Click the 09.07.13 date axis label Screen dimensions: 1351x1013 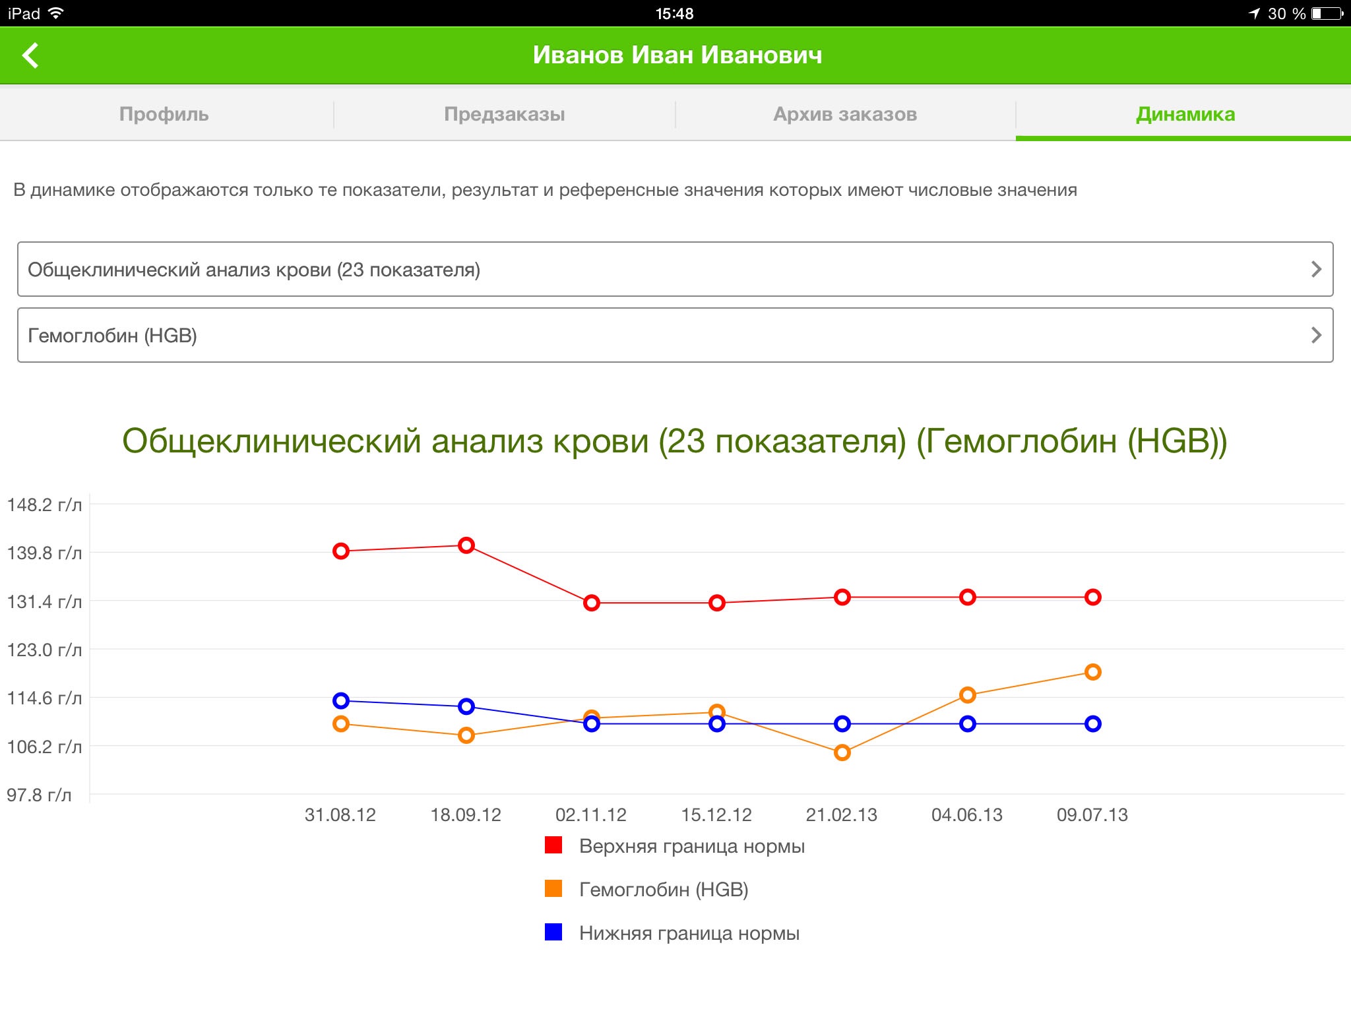point(1092,815)
